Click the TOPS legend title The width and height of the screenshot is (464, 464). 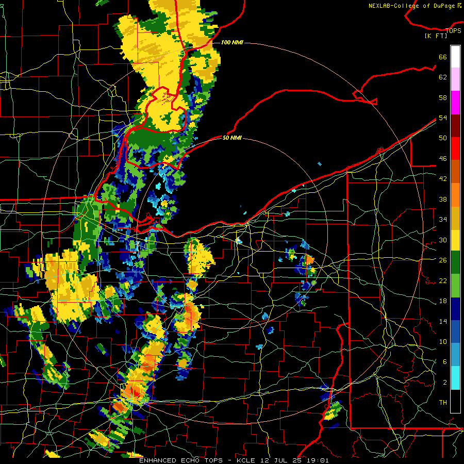[x=453, y=30]
